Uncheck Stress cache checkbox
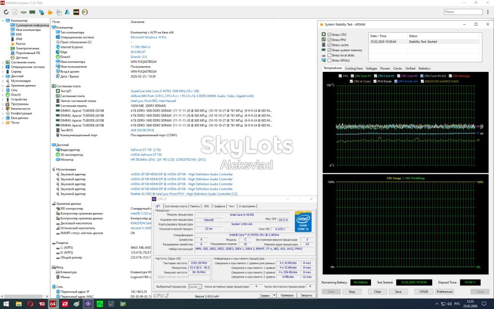The width and height of the screenshot is (494, 309). coord(329,45)
